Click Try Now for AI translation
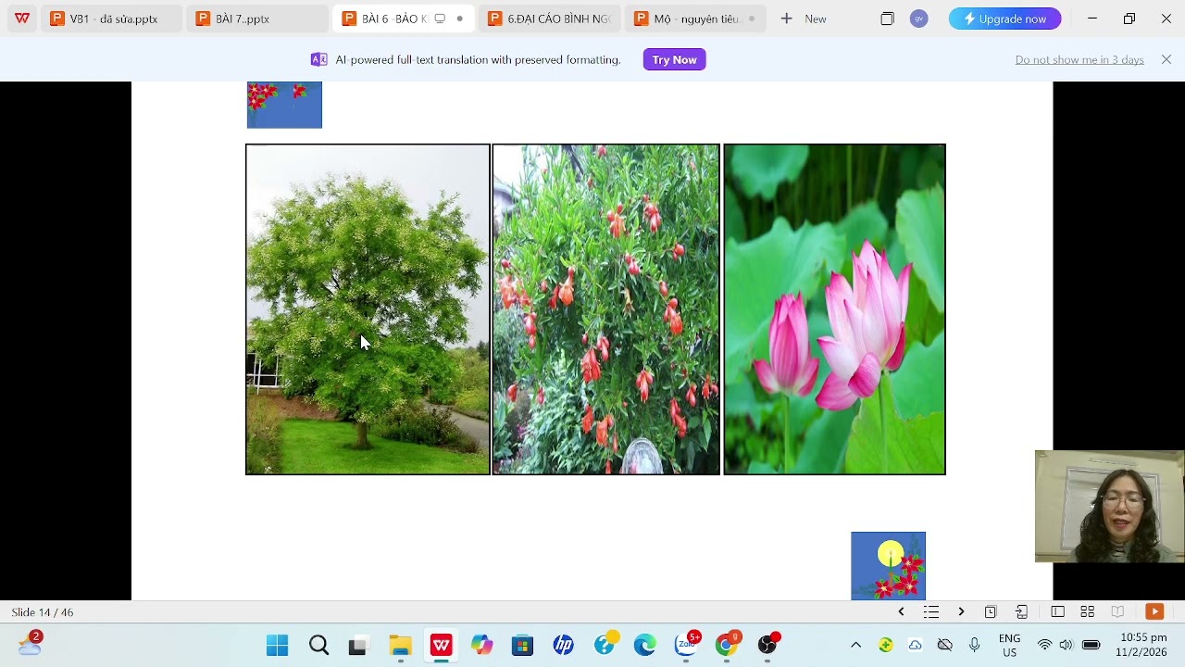 tap(674, 59)
